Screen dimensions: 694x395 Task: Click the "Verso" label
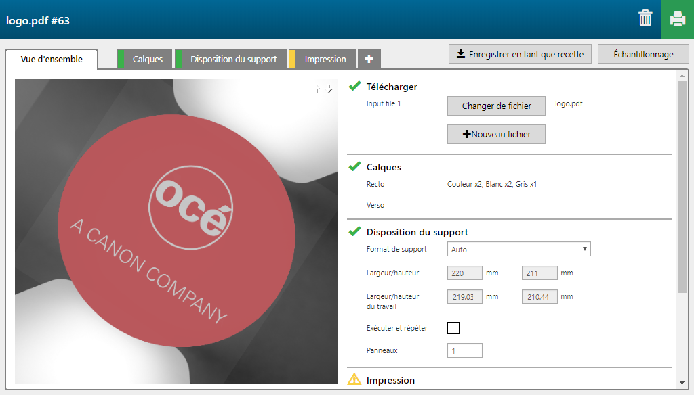click(x=375, y=205)
